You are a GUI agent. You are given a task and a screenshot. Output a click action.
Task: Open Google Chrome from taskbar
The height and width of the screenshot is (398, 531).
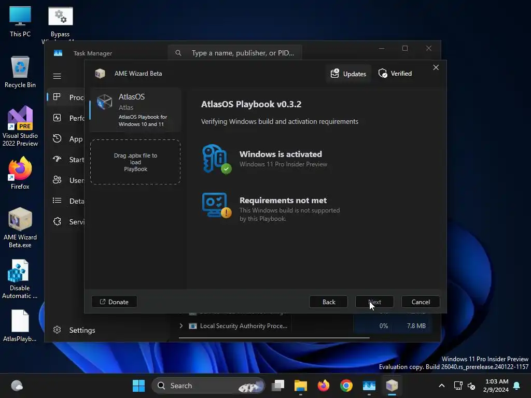click(346, 386)
